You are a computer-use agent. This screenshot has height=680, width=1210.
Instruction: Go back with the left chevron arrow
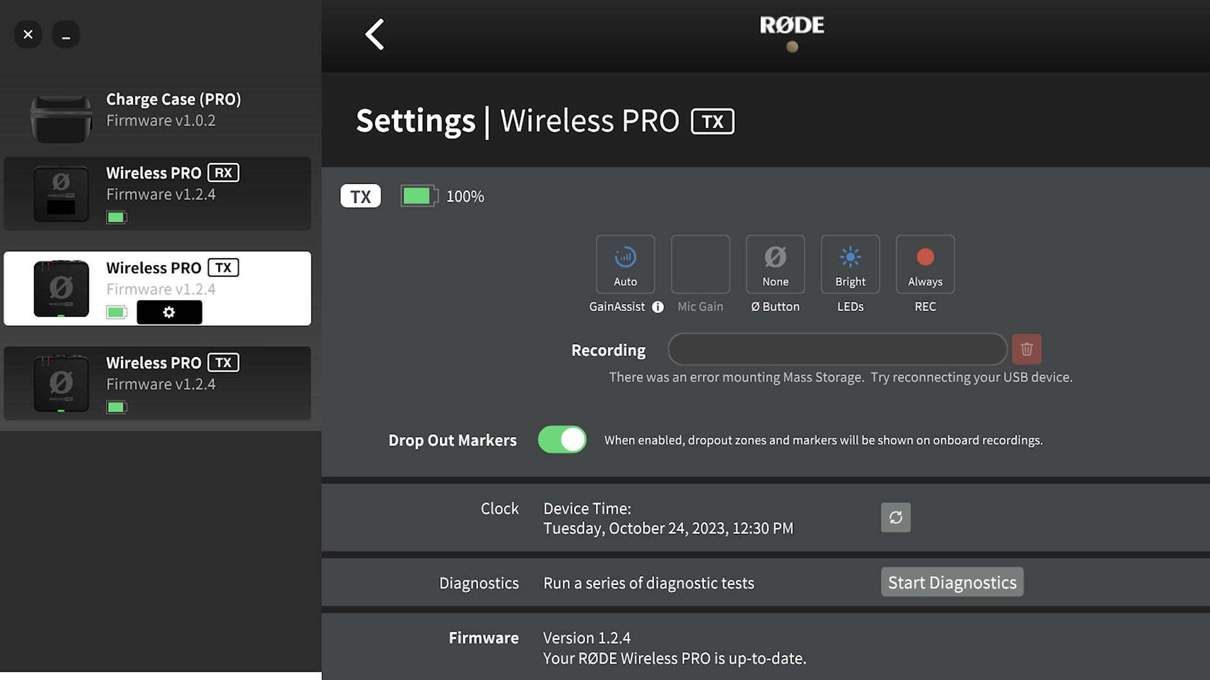374,34
